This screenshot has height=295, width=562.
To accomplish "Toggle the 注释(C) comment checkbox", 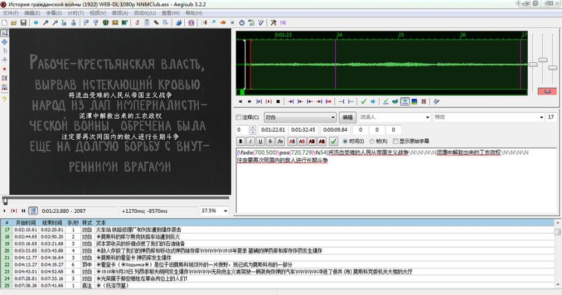I will [239, 117].
